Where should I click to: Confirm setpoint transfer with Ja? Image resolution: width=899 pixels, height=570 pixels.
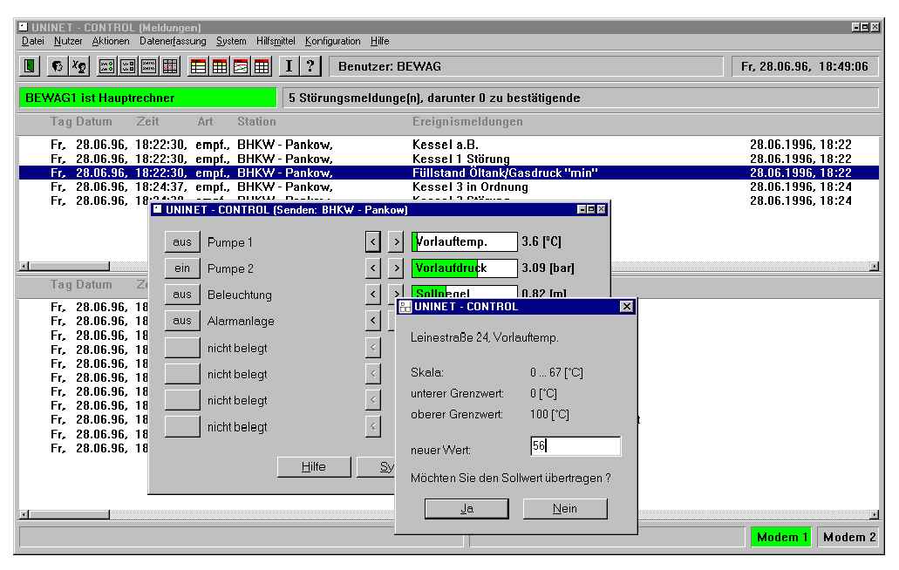[467, 509]
